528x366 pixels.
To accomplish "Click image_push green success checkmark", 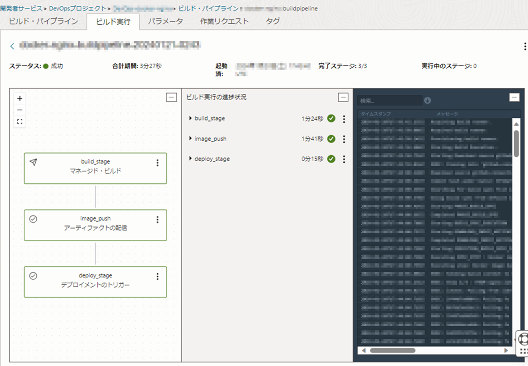I will [331, 139].
